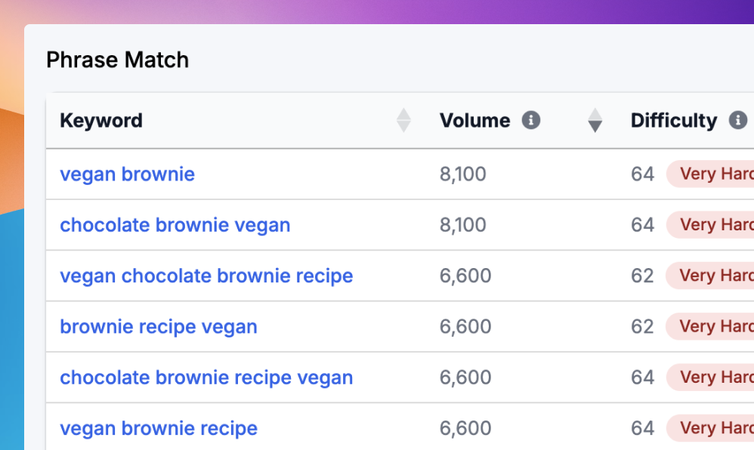Click Very Hard badge for "chocolate brownie vegan"
The image size is (754, 450).
[714, 225]
